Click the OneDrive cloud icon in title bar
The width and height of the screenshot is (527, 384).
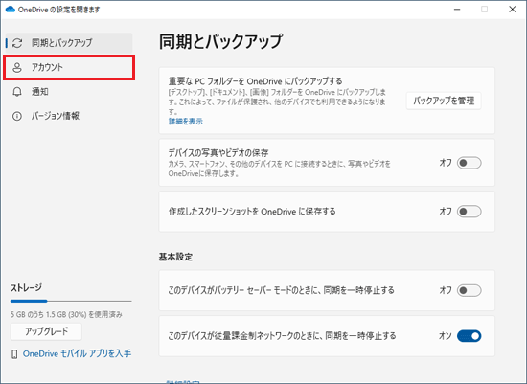11,10
